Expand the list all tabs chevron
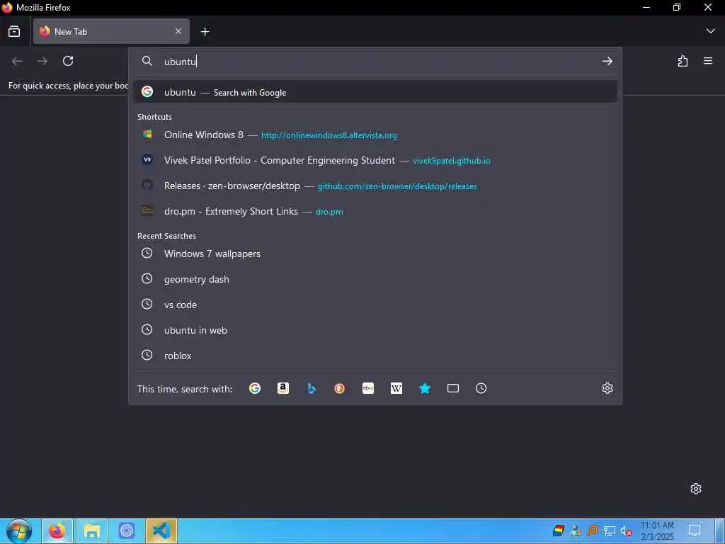The width and height of the screenshot is (725, 544). click(x=711, y=31)
